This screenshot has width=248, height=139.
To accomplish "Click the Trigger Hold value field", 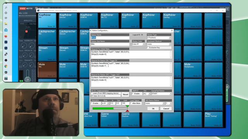I will pos(126,103).
